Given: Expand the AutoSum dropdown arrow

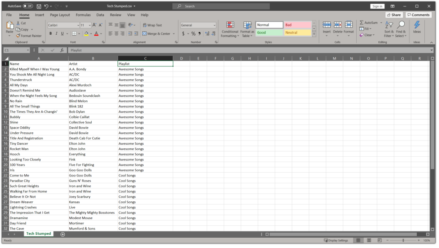Looking at the screenshot, I should click(381, 23).
